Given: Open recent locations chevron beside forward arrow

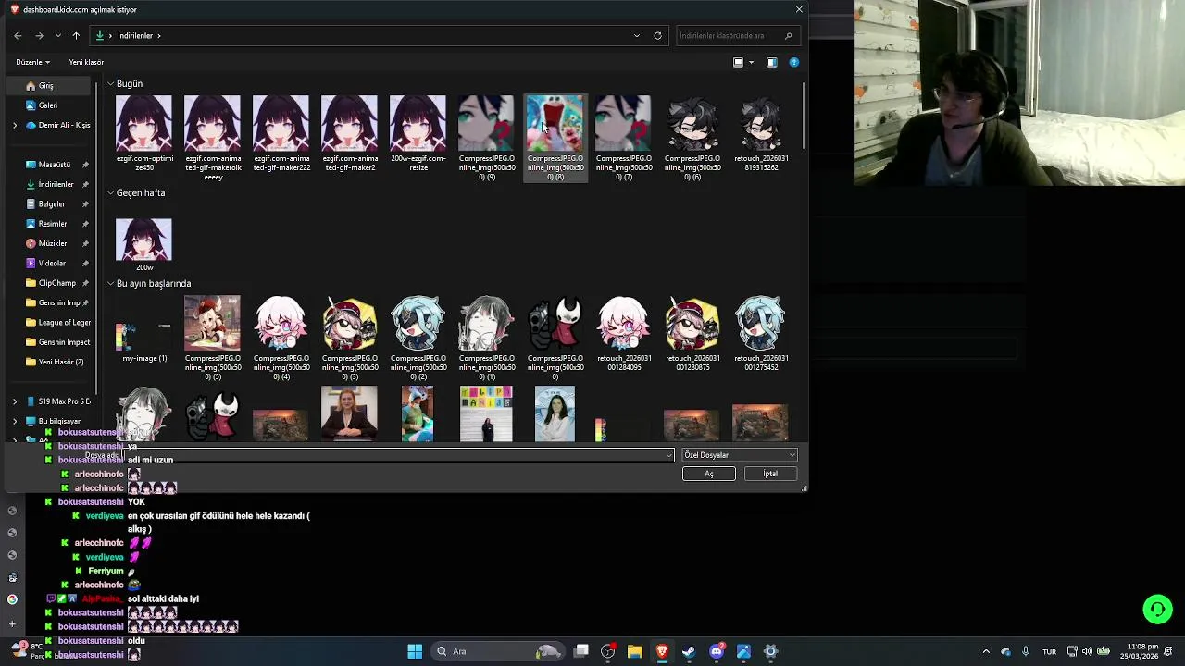Looking at the screenshot, I should tap(58, 35).
